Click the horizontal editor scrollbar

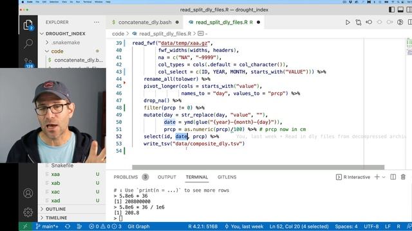point(258,167)
